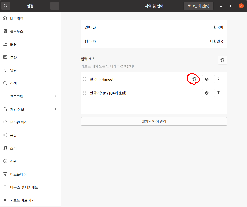
Task: Click the mouse icon in the sidebar
Action: tap(5, 187)
